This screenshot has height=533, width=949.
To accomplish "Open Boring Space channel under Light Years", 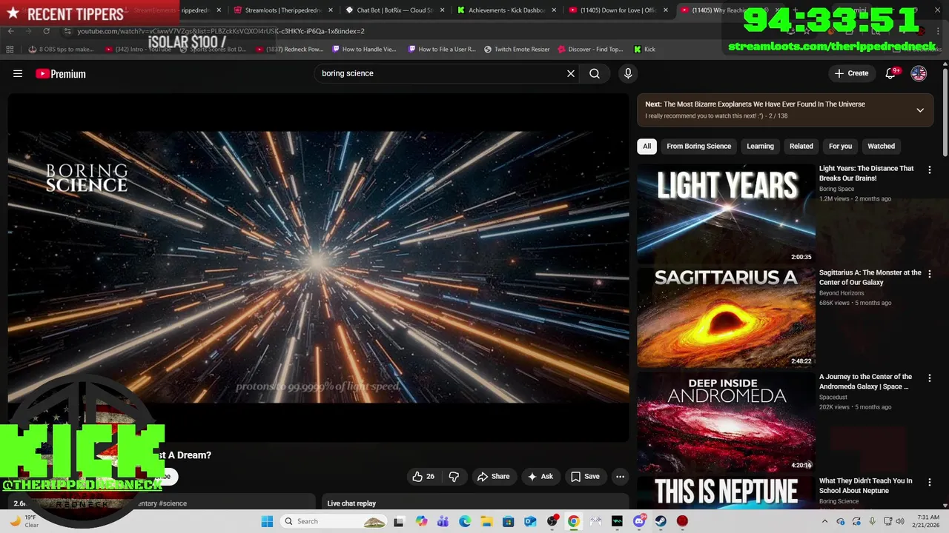I will (836, 189).
